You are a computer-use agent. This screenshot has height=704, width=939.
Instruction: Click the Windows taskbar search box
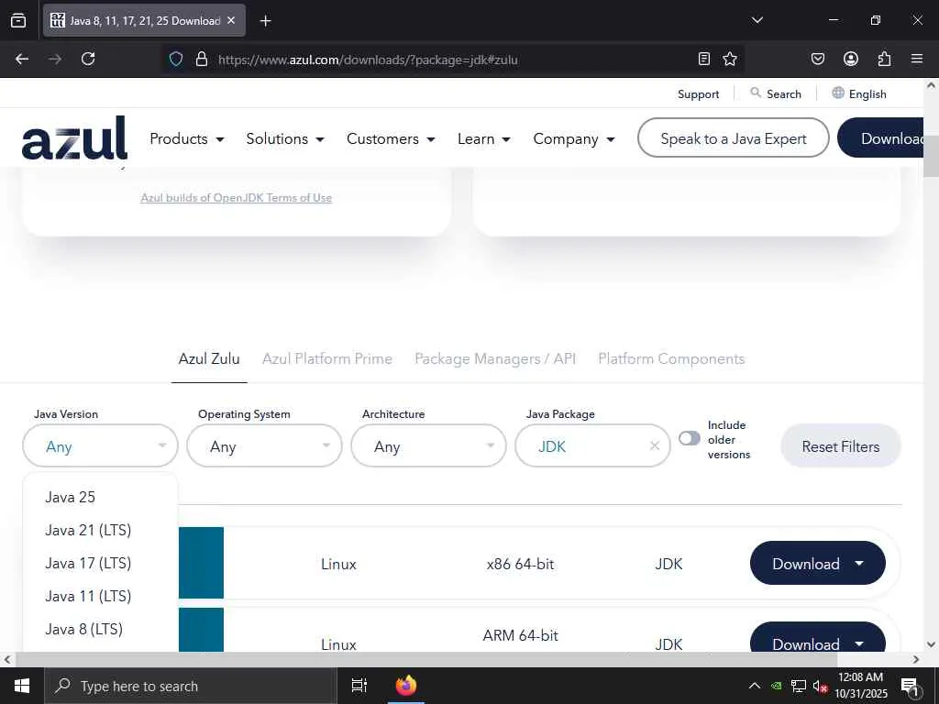[x=191, y=686]
